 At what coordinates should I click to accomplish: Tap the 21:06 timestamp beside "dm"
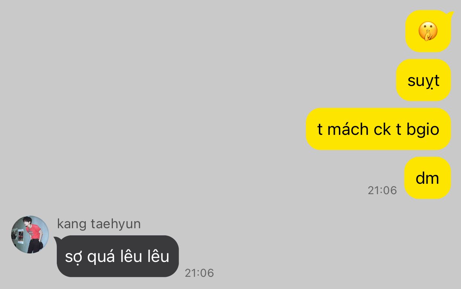pos(382,190)
